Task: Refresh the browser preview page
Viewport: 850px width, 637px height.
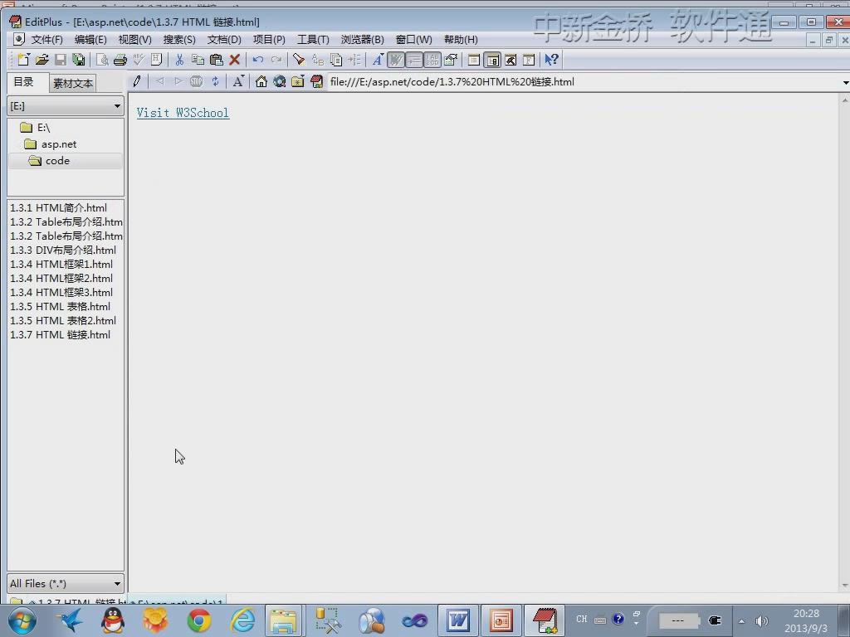Action: point(215,82)
